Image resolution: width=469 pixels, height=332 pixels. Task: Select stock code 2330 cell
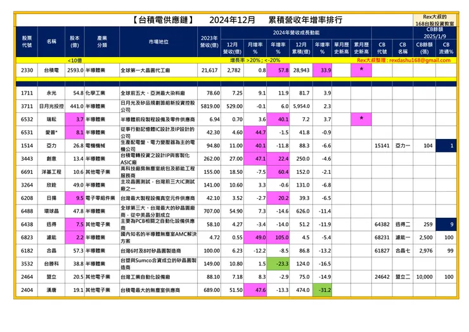(27, 70)
